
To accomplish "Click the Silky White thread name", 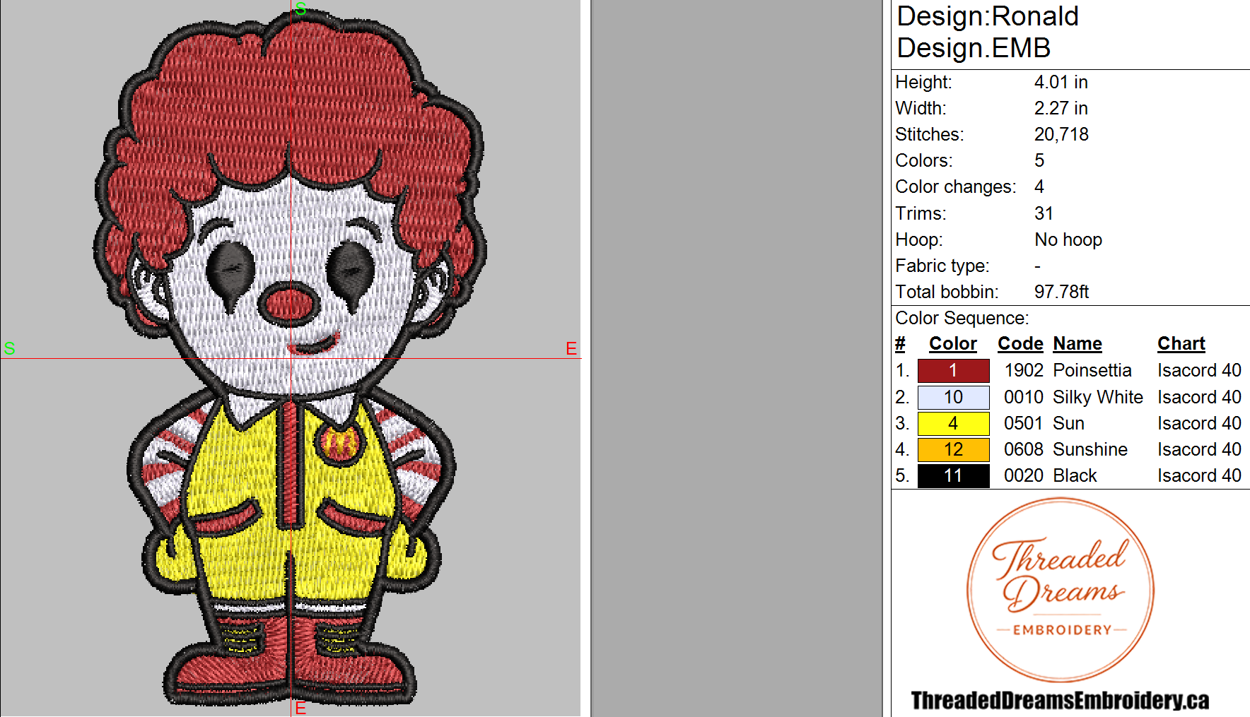I will [1098, 397].
